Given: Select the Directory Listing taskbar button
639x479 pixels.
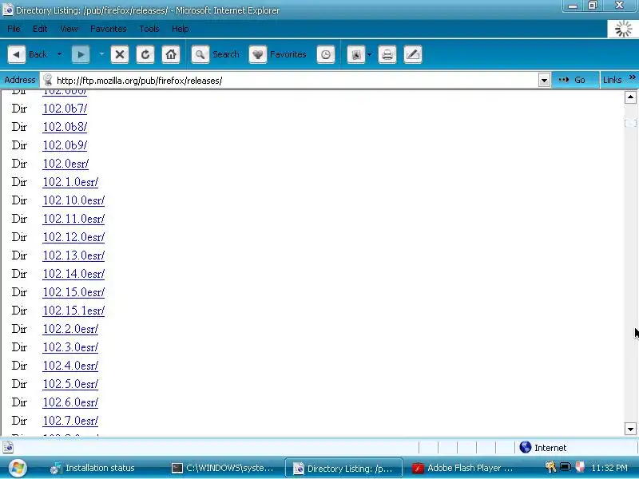Looking at the screenshot, I should (x=343, y=468).
